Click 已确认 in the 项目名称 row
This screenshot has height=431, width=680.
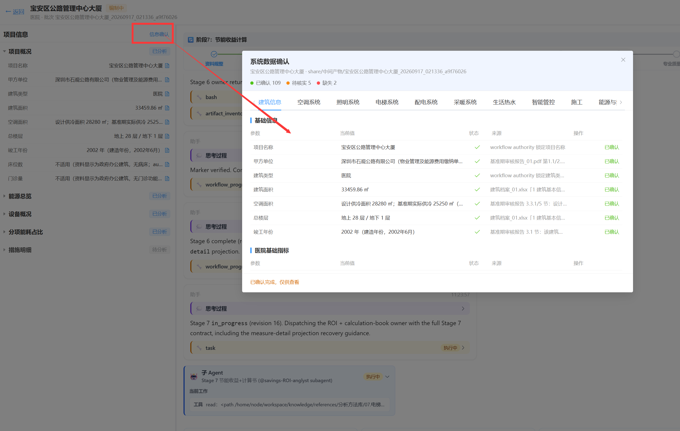pos(611,147)
